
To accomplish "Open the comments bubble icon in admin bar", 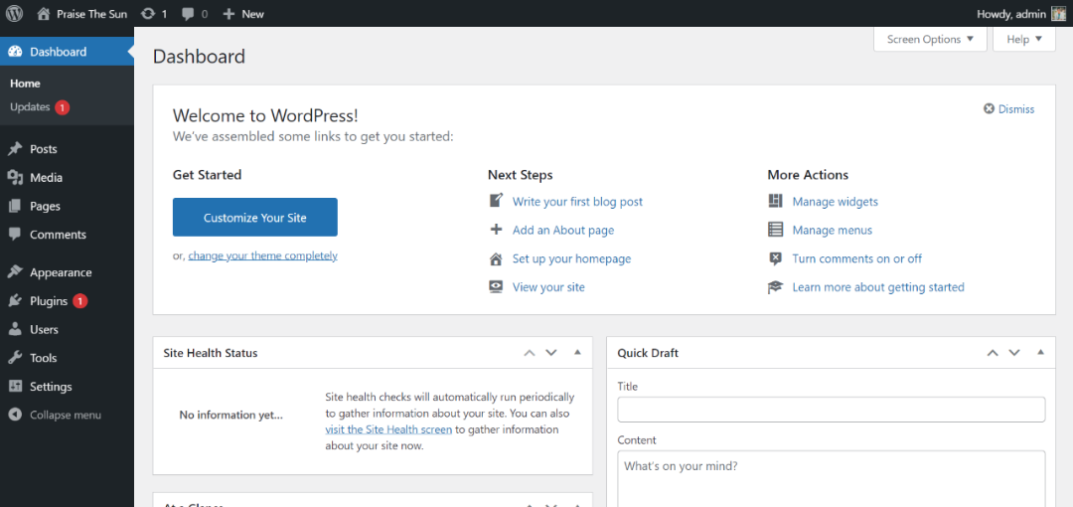I will [188, 14].
